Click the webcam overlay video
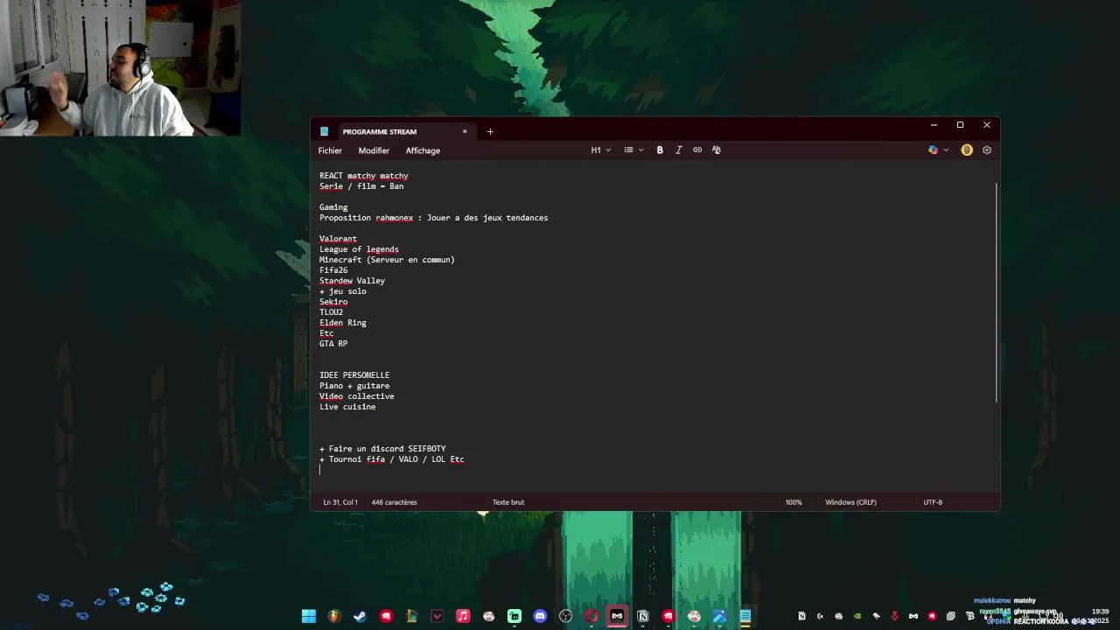Screen dimensions: 1120x630 120,67
